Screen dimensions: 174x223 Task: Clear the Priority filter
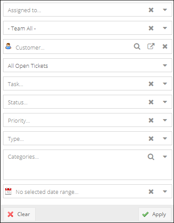[151, 120]
